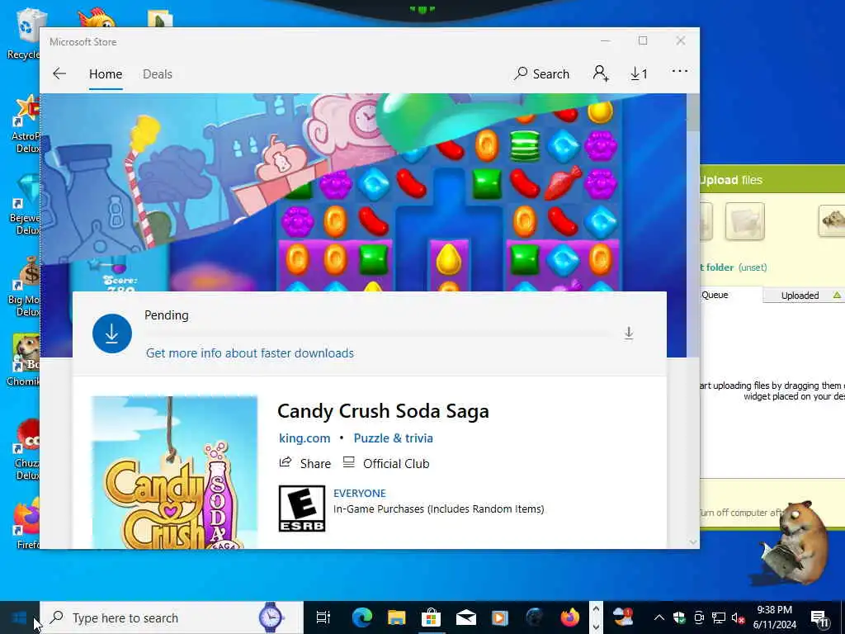The height and width of the screenshot is (634, 845).
Task: Open the Windows Security tray icon
Action: [679, 617]
